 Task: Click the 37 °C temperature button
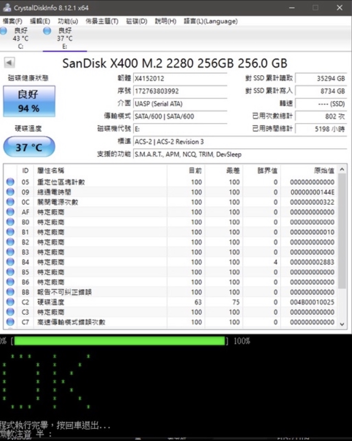point(29,147)
